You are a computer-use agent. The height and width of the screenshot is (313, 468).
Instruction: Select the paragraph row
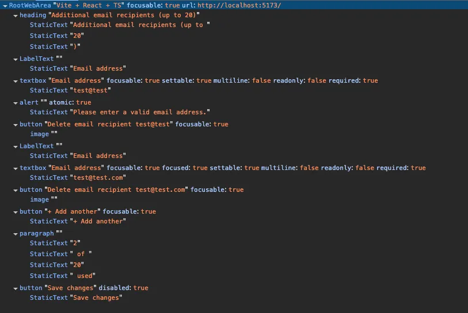click(x=234, y=234)
